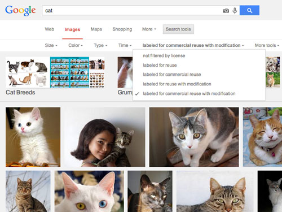Expand the More menu in tabs
The width and height of the screenshot is (282, 212).
(149, 29)
